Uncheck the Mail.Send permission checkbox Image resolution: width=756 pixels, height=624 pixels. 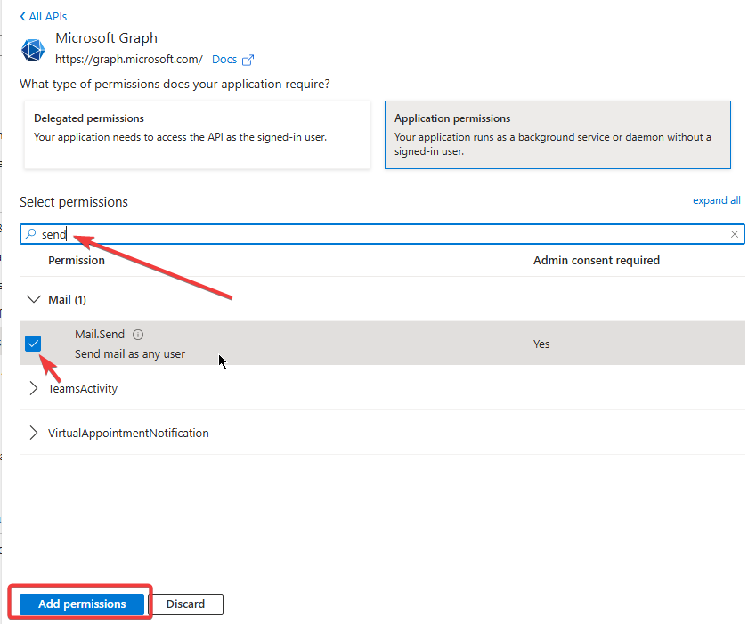33,344
